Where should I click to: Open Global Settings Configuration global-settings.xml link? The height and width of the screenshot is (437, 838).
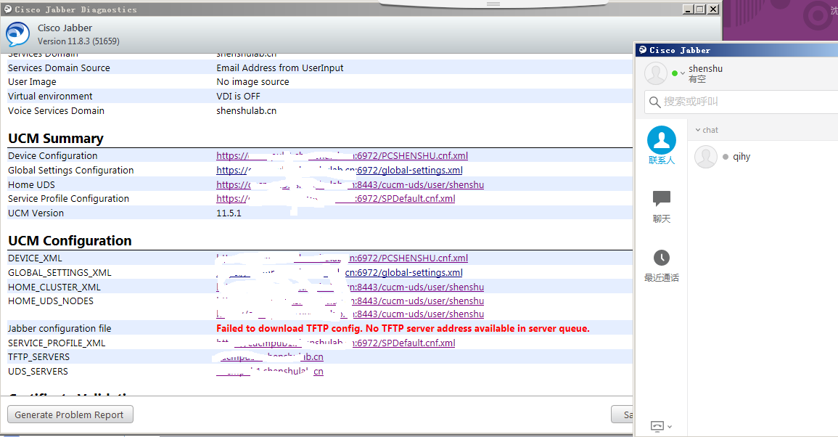tap(340, 170)
